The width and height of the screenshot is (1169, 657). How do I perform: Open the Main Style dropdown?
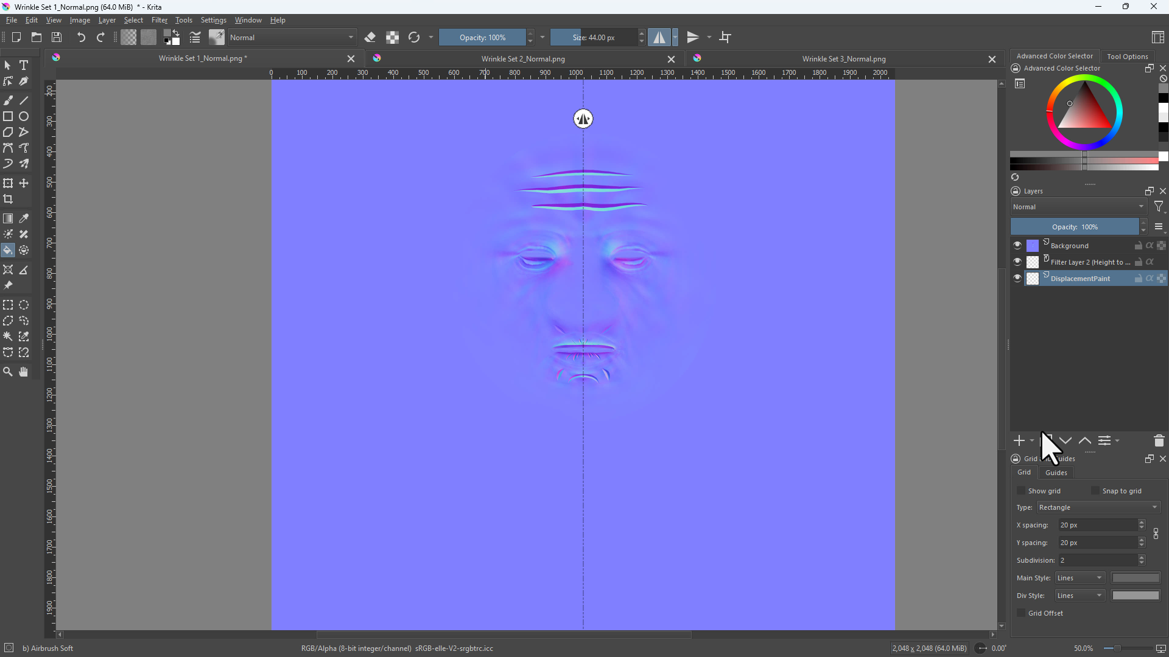(x=1079, y=578)
